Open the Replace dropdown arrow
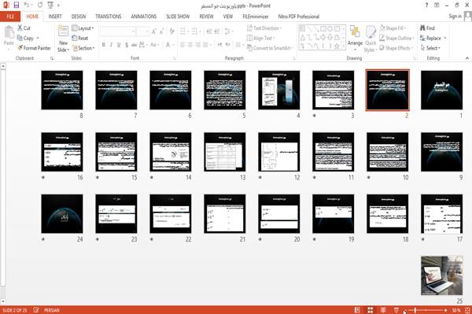This screenshot has width=472, height=314. 445,39
